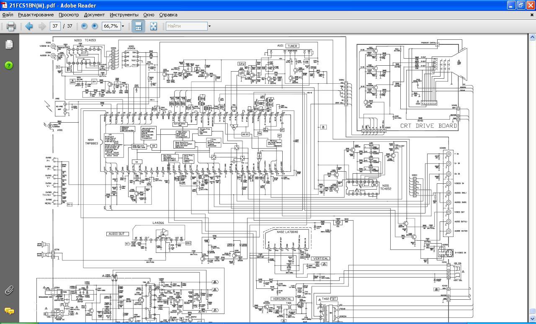Click the N402 LA78040 chip label
This screenshot has width=536, height=324.
287,231
